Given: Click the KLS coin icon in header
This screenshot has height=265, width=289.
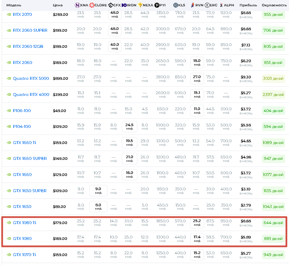Looking at the screenshot, I should pos(176,5).
